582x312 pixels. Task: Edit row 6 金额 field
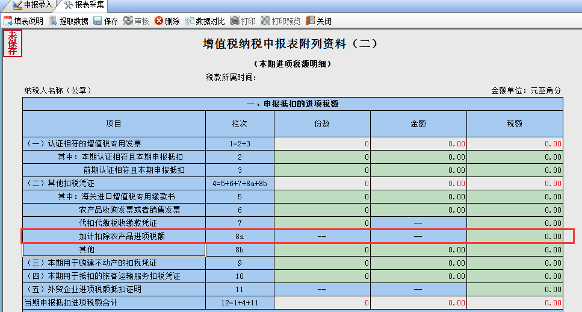point(418,210)
